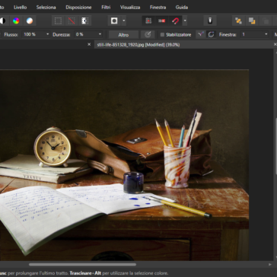Click the Altro button

[x=123, y=35]
